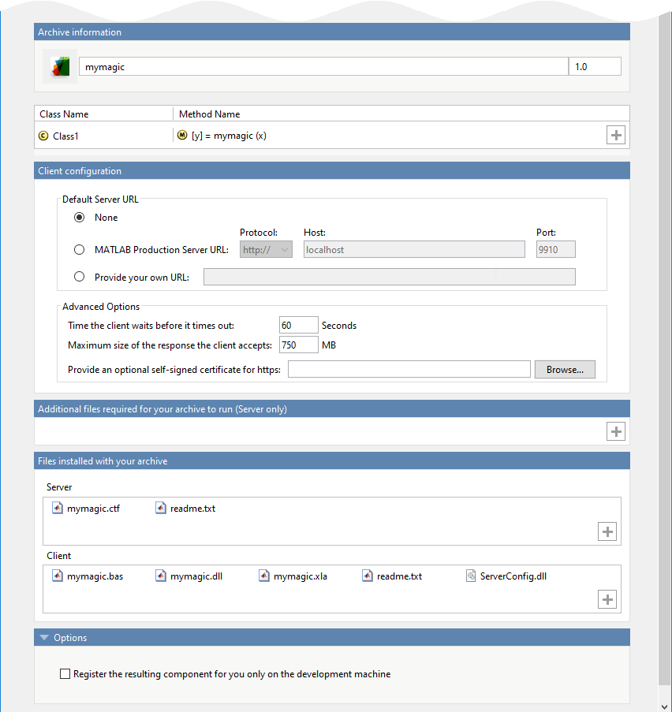Click the own URL text field
This screenshot has height=712, width=672.
[x=390, y=277]
